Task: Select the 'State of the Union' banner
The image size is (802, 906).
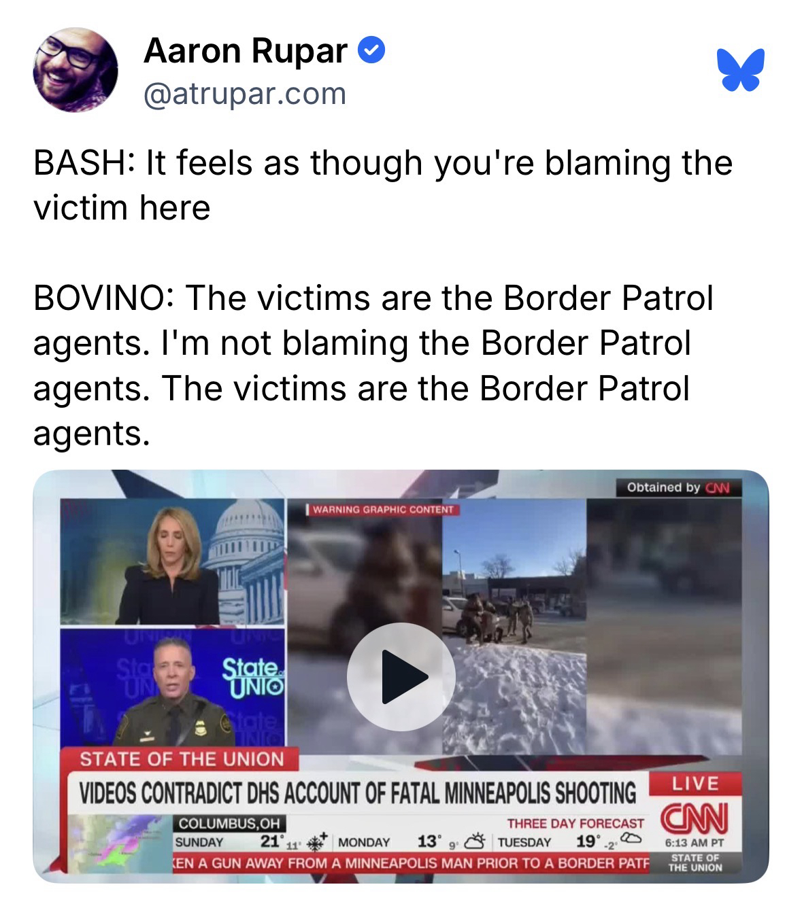Action: click(182, 759)
